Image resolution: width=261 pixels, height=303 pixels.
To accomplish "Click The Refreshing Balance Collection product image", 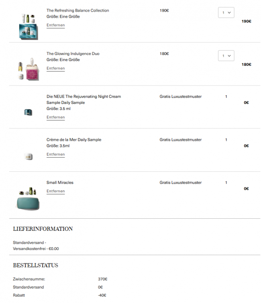I will point(28,25).
